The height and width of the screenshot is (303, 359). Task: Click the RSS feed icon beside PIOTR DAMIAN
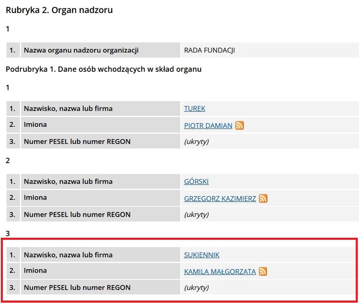coord(240,126)
